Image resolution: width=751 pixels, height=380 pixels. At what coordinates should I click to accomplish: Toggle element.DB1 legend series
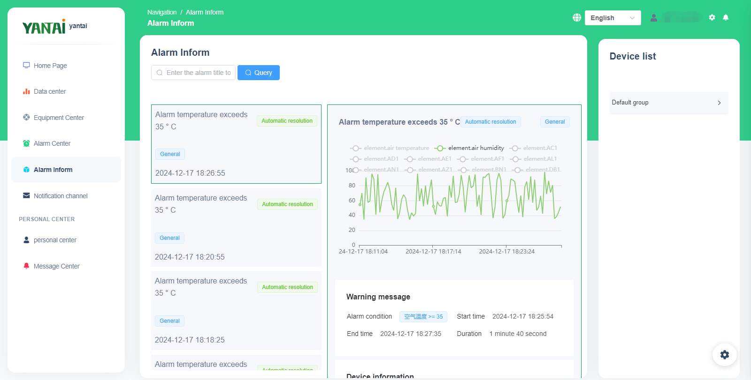[536, 170]
